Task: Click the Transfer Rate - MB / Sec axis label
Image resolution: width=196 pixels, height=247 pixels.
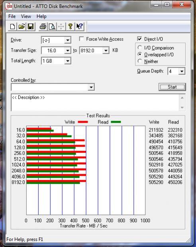Action: pos(84,226)
